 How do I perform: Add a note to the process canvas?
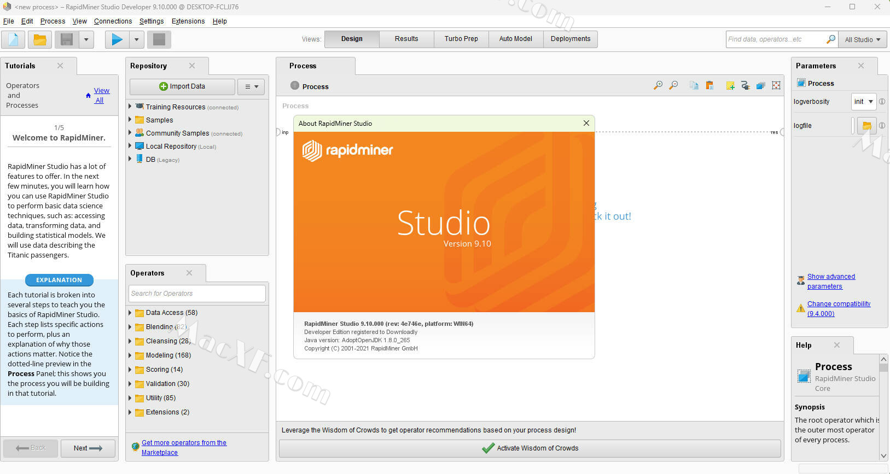pyautogui.click(x=730, y=85)
